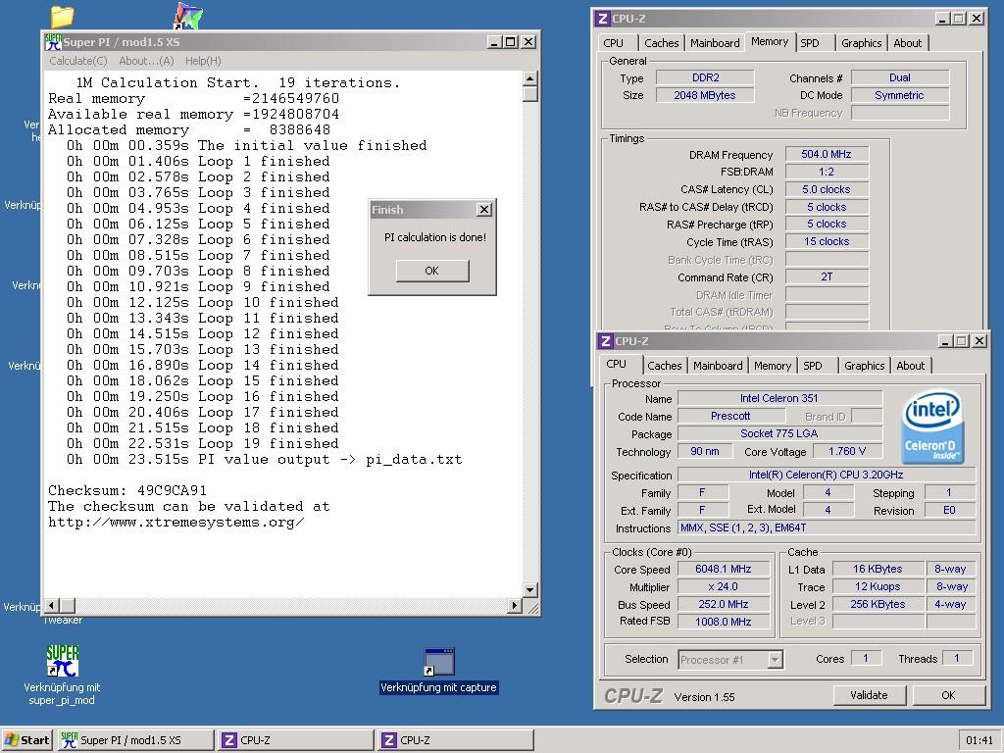
Task: Click the CPU-Z Memory window title icon
Action: tap(602, 19)
